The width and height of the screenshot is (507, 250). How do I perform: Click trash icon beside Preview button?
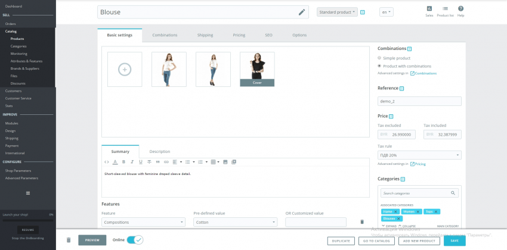click(x=68, y=240)
